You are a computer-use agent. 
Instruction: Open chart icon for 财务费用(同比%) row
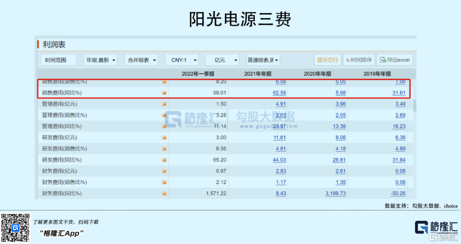point(164,194)
